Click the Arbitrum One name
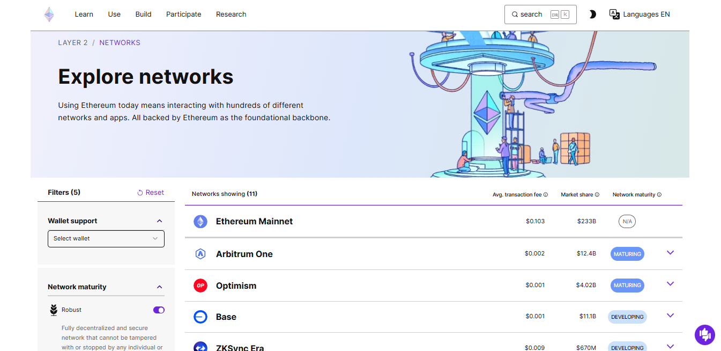This screenshot has height=351, width=721. (x=244, y=254)
